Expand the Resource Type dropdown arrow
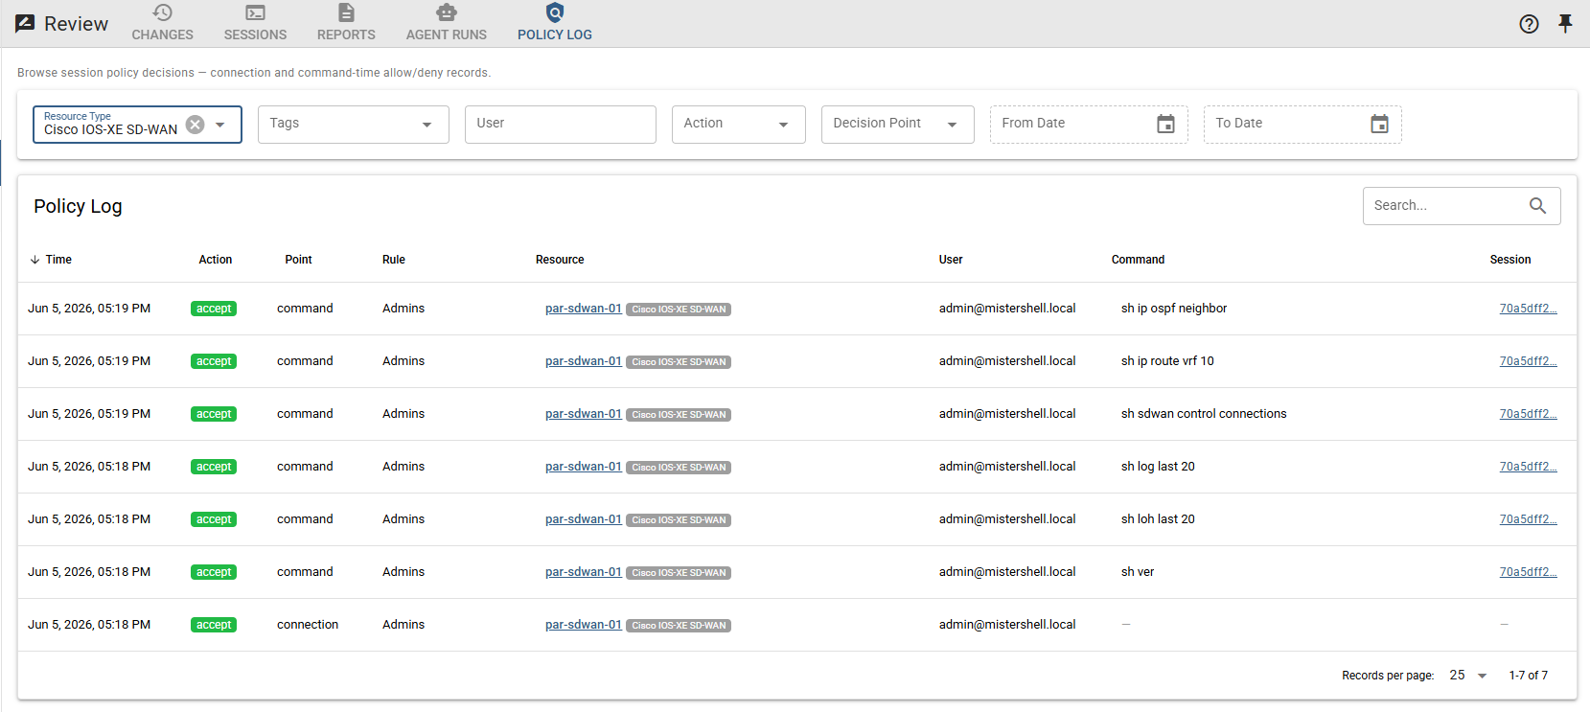The width and height of the screenshot is (1590, 712). (x=220, y=125)
